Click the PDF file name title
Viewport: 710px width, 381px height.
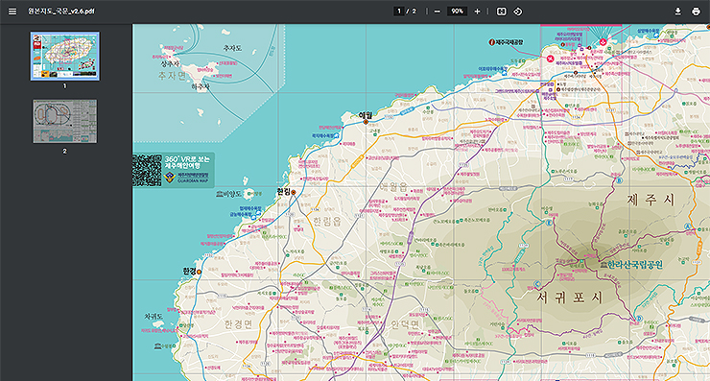pos(61,12)
